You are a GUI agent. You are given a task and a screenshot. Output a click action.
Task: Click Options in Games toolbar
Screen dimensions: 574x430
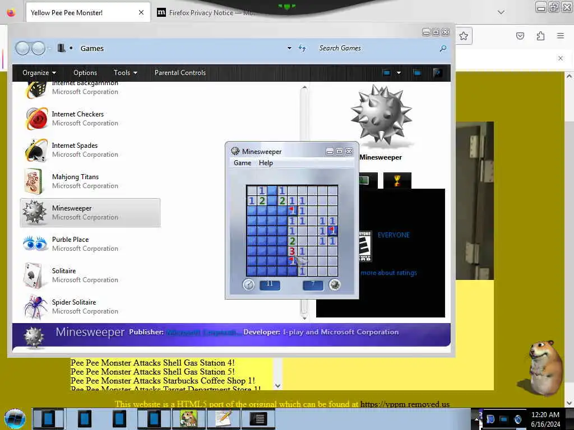[x=85, y=73]
